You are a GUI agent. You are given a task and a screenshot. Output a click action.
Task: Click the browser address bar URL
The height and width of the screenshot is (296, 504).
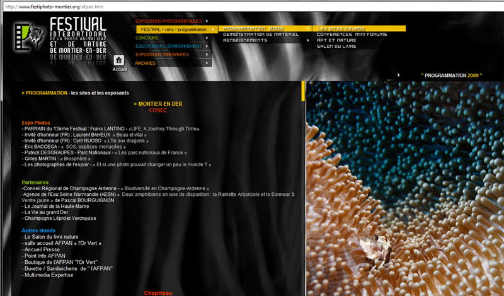pos(54,7)
